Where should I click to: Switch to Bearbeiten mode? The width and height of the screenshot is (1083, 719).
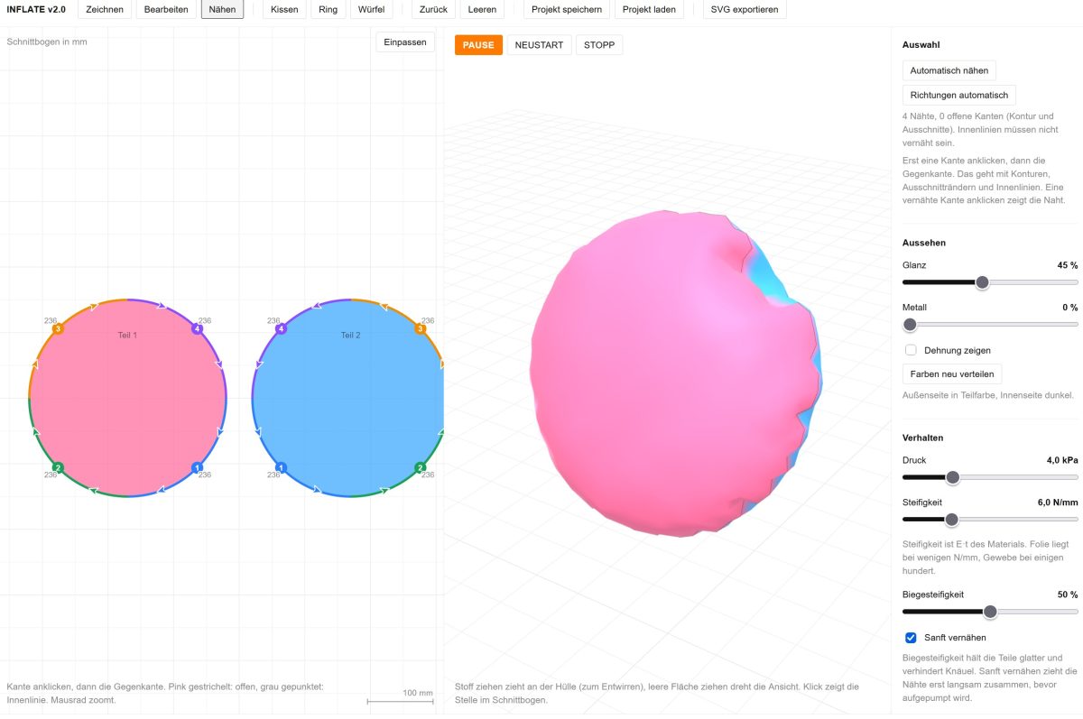pyautogui.click(x=167, y=9)
